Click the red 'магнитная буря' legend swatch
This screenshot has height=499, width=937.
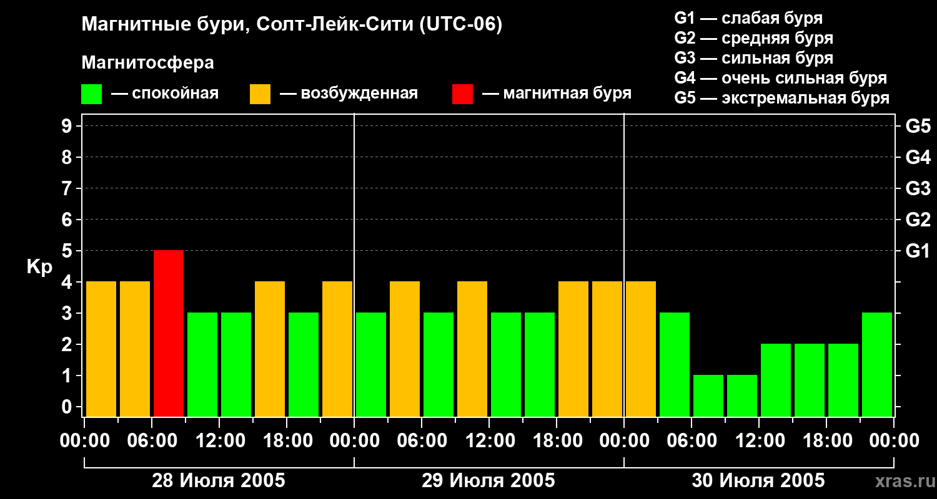pyautogui.click(x=462, y=94)
